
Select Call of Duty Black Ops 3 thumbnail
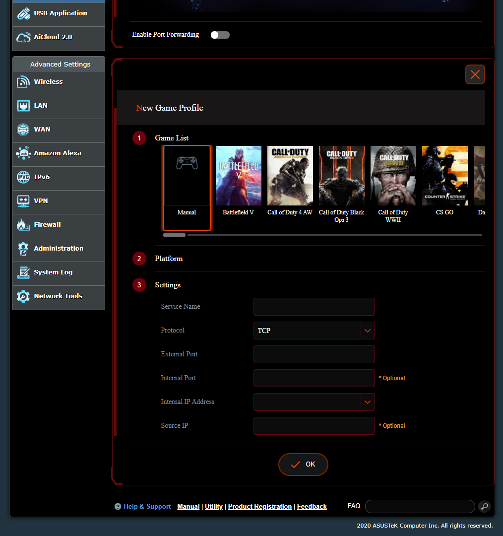click(341, 176)
